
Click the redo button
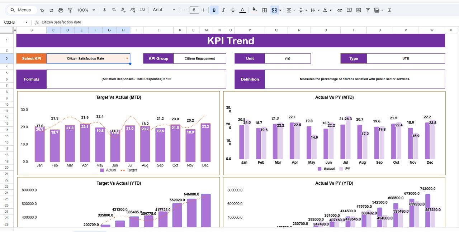pos(51,10)
